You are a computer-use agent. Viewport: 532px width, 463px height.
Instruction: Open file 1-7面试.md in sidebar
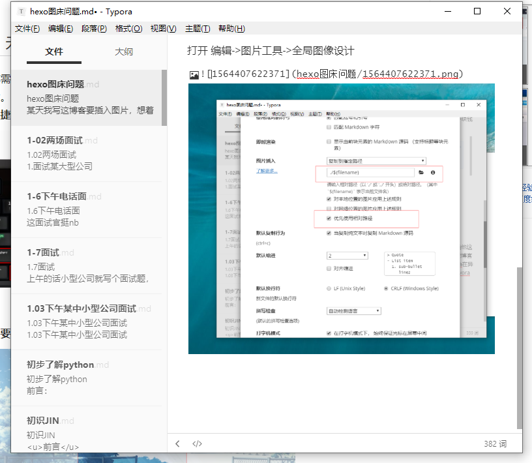coord(87,266)
